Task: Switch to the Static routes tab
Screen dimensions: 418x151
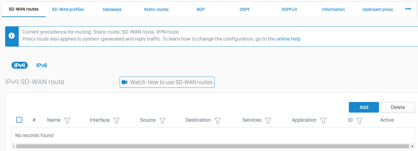Action: coord(156,9)
